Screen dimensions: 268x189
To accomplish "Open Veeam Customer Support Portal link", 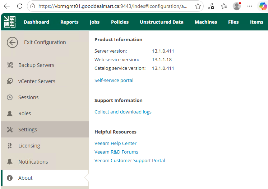I will [130, 161].
